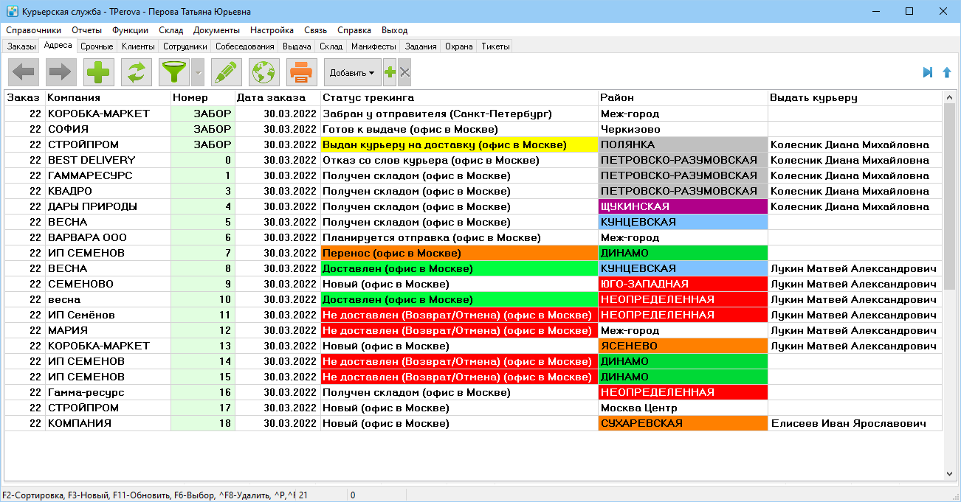Image resolution: width=961 pixels, height=502 pixels.
Task: Click the large green plus toolbar button
Action: [x=100, y=72]
